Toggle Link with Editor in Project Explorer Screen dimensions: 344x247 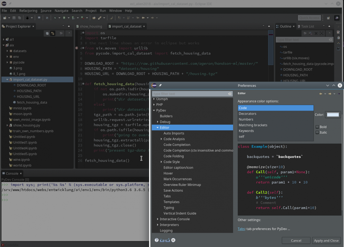tap(53, 33)
